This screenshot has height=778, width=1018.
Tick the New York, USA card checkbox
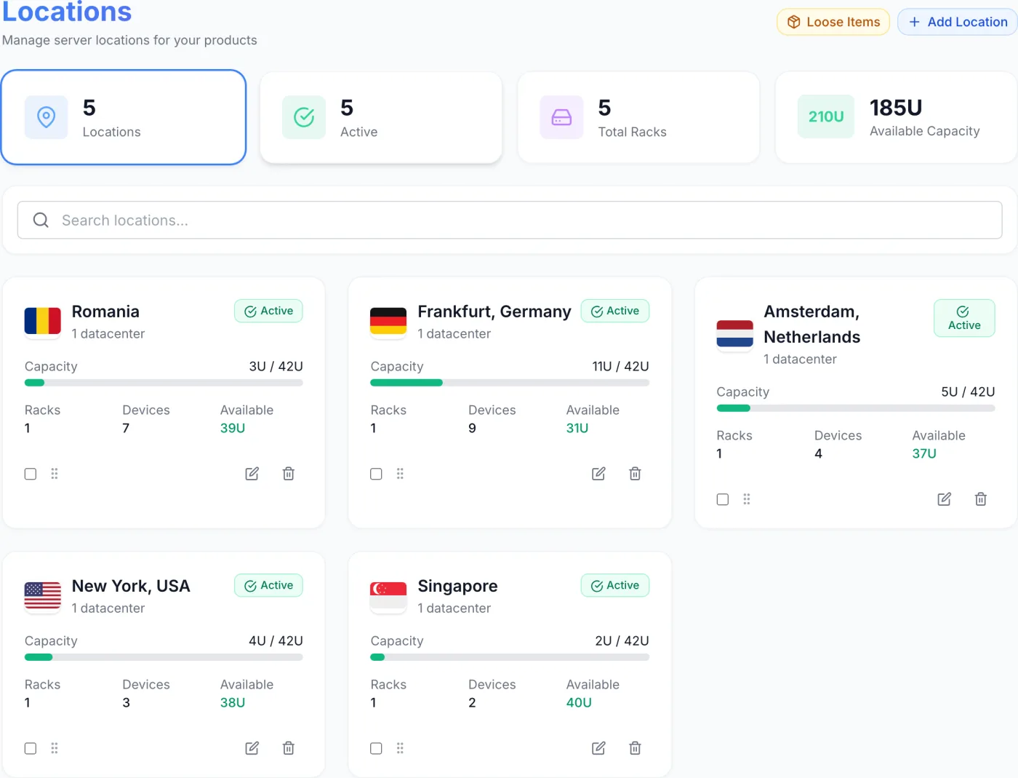click(31, 748)
